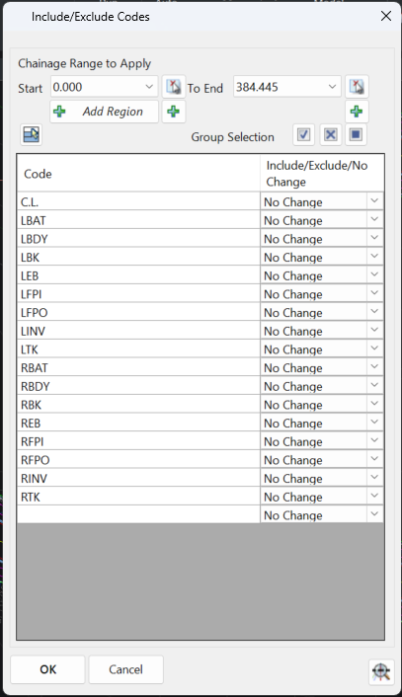
Task: Open Start chainage dropdown
Action: pyautogui.click(x=149, y=87)
